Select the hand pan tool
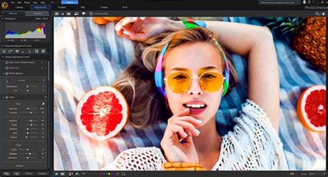This screenshot has width=328, height=177. [323, 14]
